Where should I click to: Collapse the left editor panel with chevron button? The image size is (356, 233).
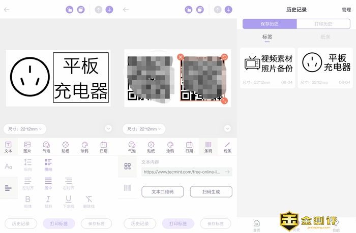pos(108,129)
